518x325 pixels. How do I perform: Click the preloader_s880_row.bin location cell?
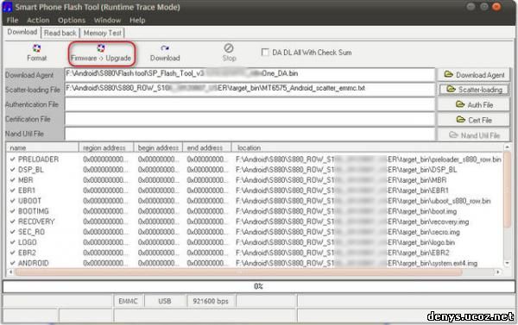click(369, 159)
